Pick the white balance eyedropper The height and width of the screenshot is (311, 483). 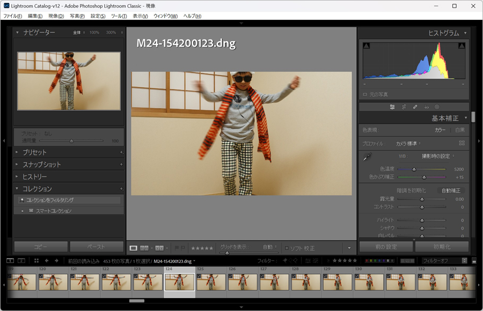point(367,157)
